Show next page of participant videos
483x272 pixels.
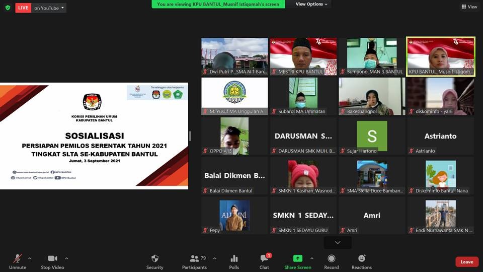(338, 242)
